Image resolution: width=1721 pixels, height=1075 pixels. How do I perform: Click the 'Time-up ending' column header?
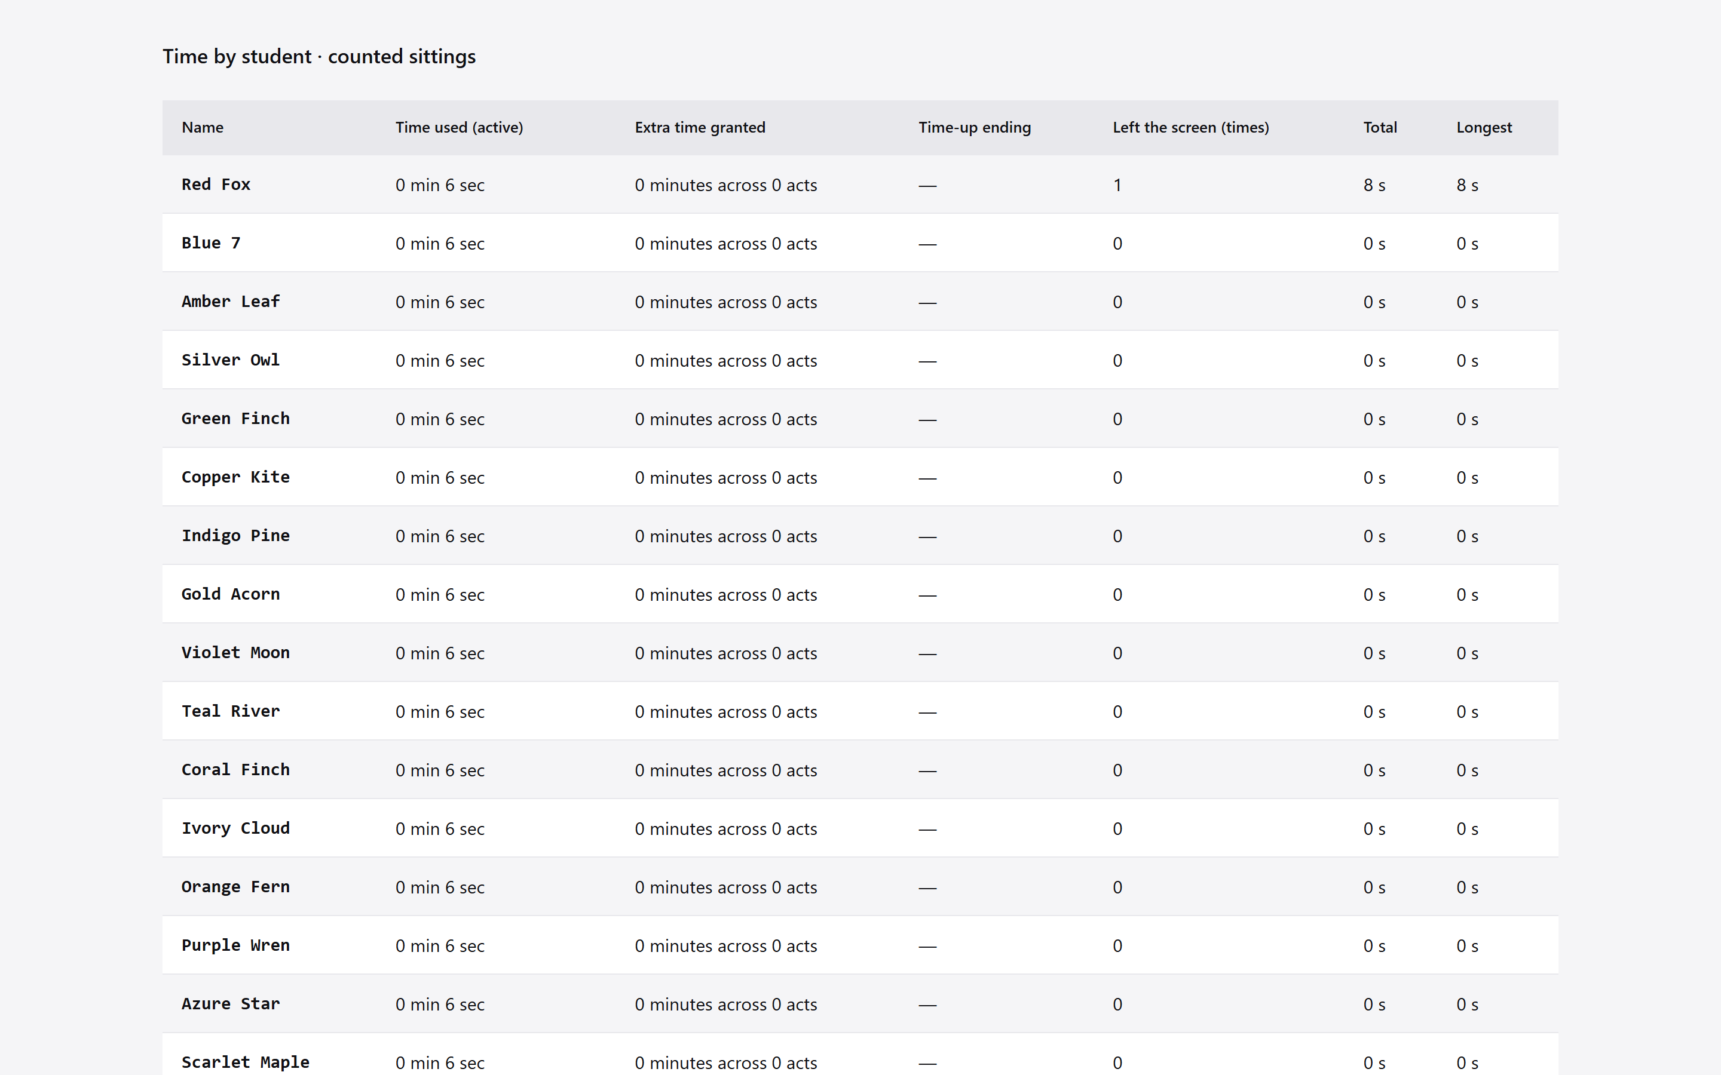974,127
